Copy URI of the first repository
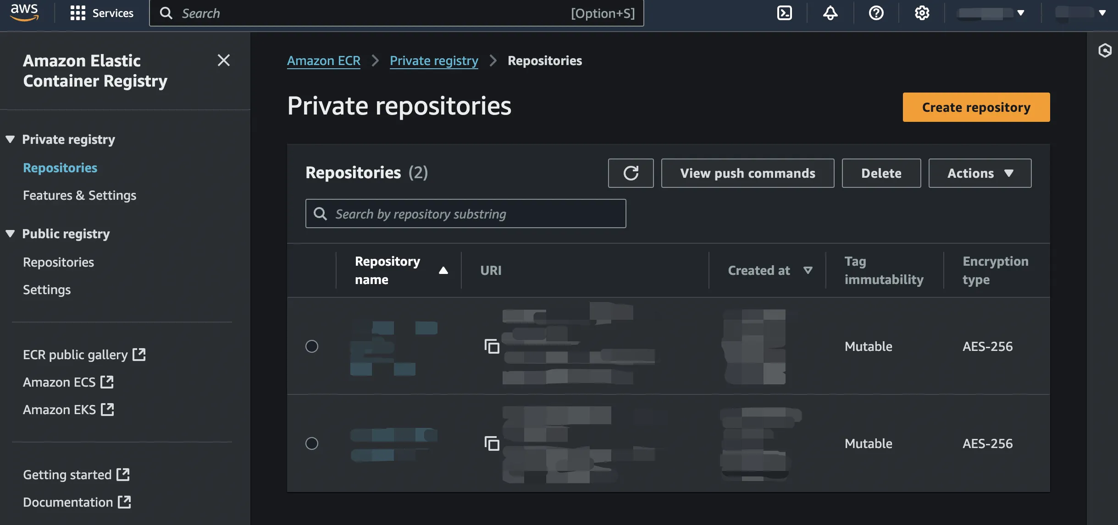 [x=492, y=346]
